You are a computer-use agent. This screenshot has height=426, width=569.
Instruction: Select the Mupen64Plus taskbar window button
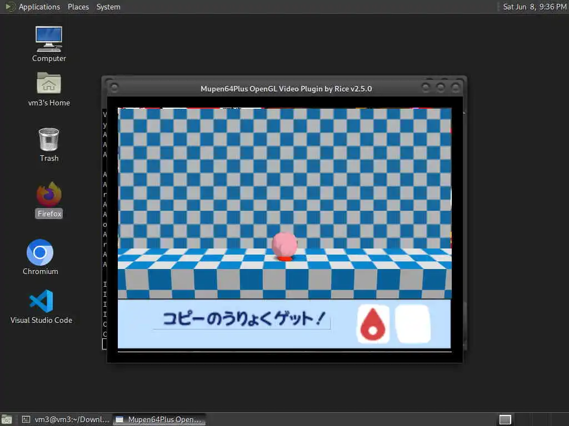coord(159,419)
